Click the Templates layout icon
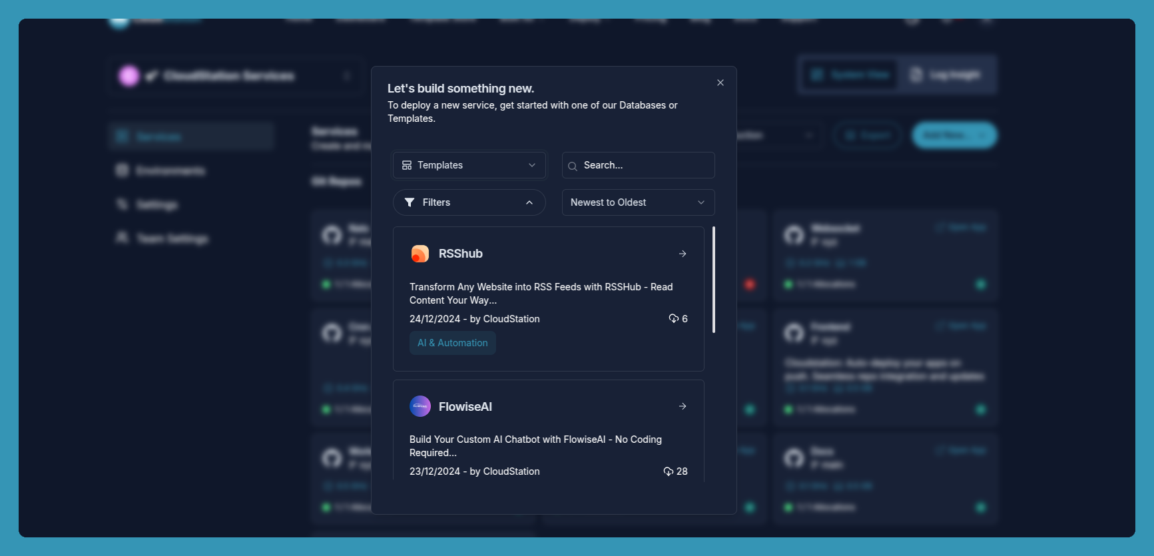The image size is (1154, 556). tap(407, 165)
